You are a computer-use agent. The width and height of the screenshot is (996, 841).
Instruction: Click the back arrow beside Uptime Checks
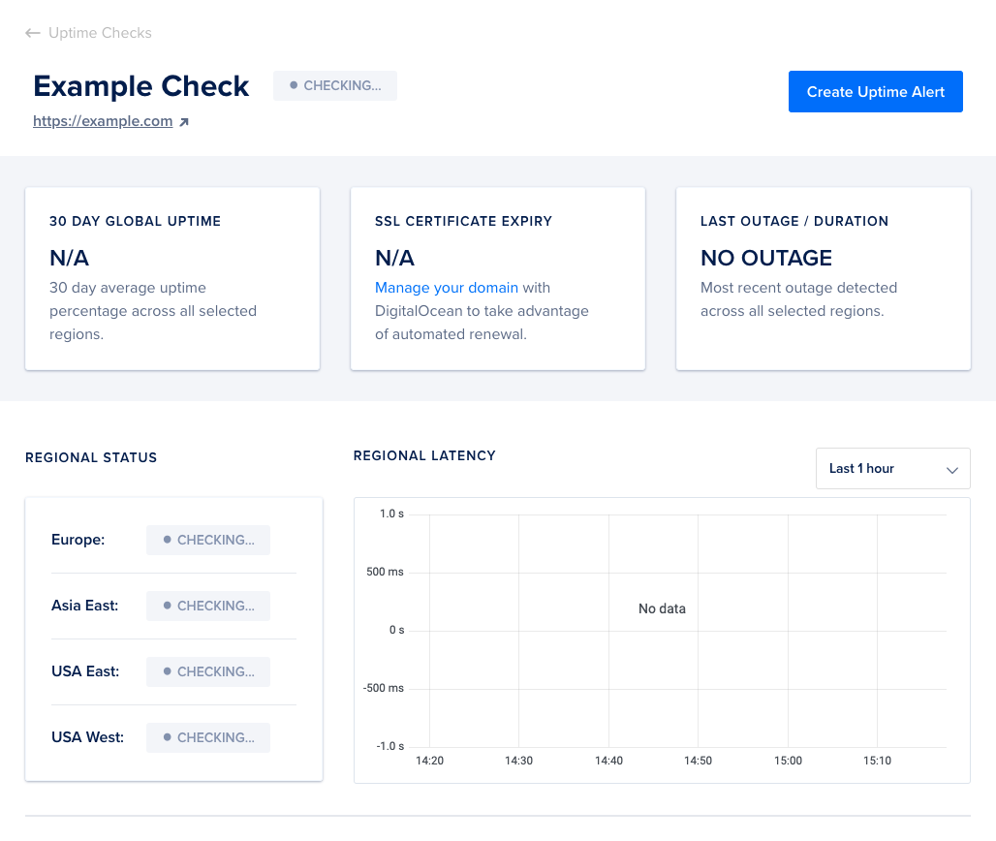[32, 32]
